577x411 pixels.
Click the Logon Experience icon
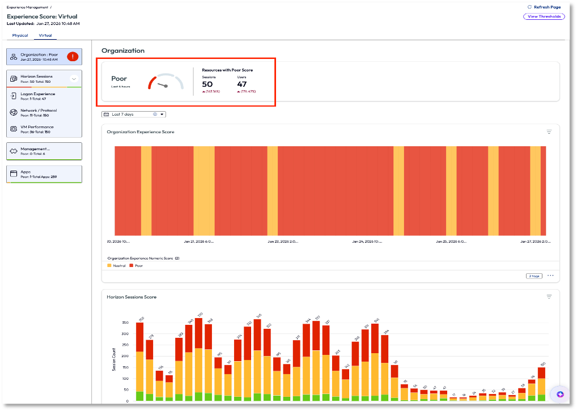[x=14, y=96]
